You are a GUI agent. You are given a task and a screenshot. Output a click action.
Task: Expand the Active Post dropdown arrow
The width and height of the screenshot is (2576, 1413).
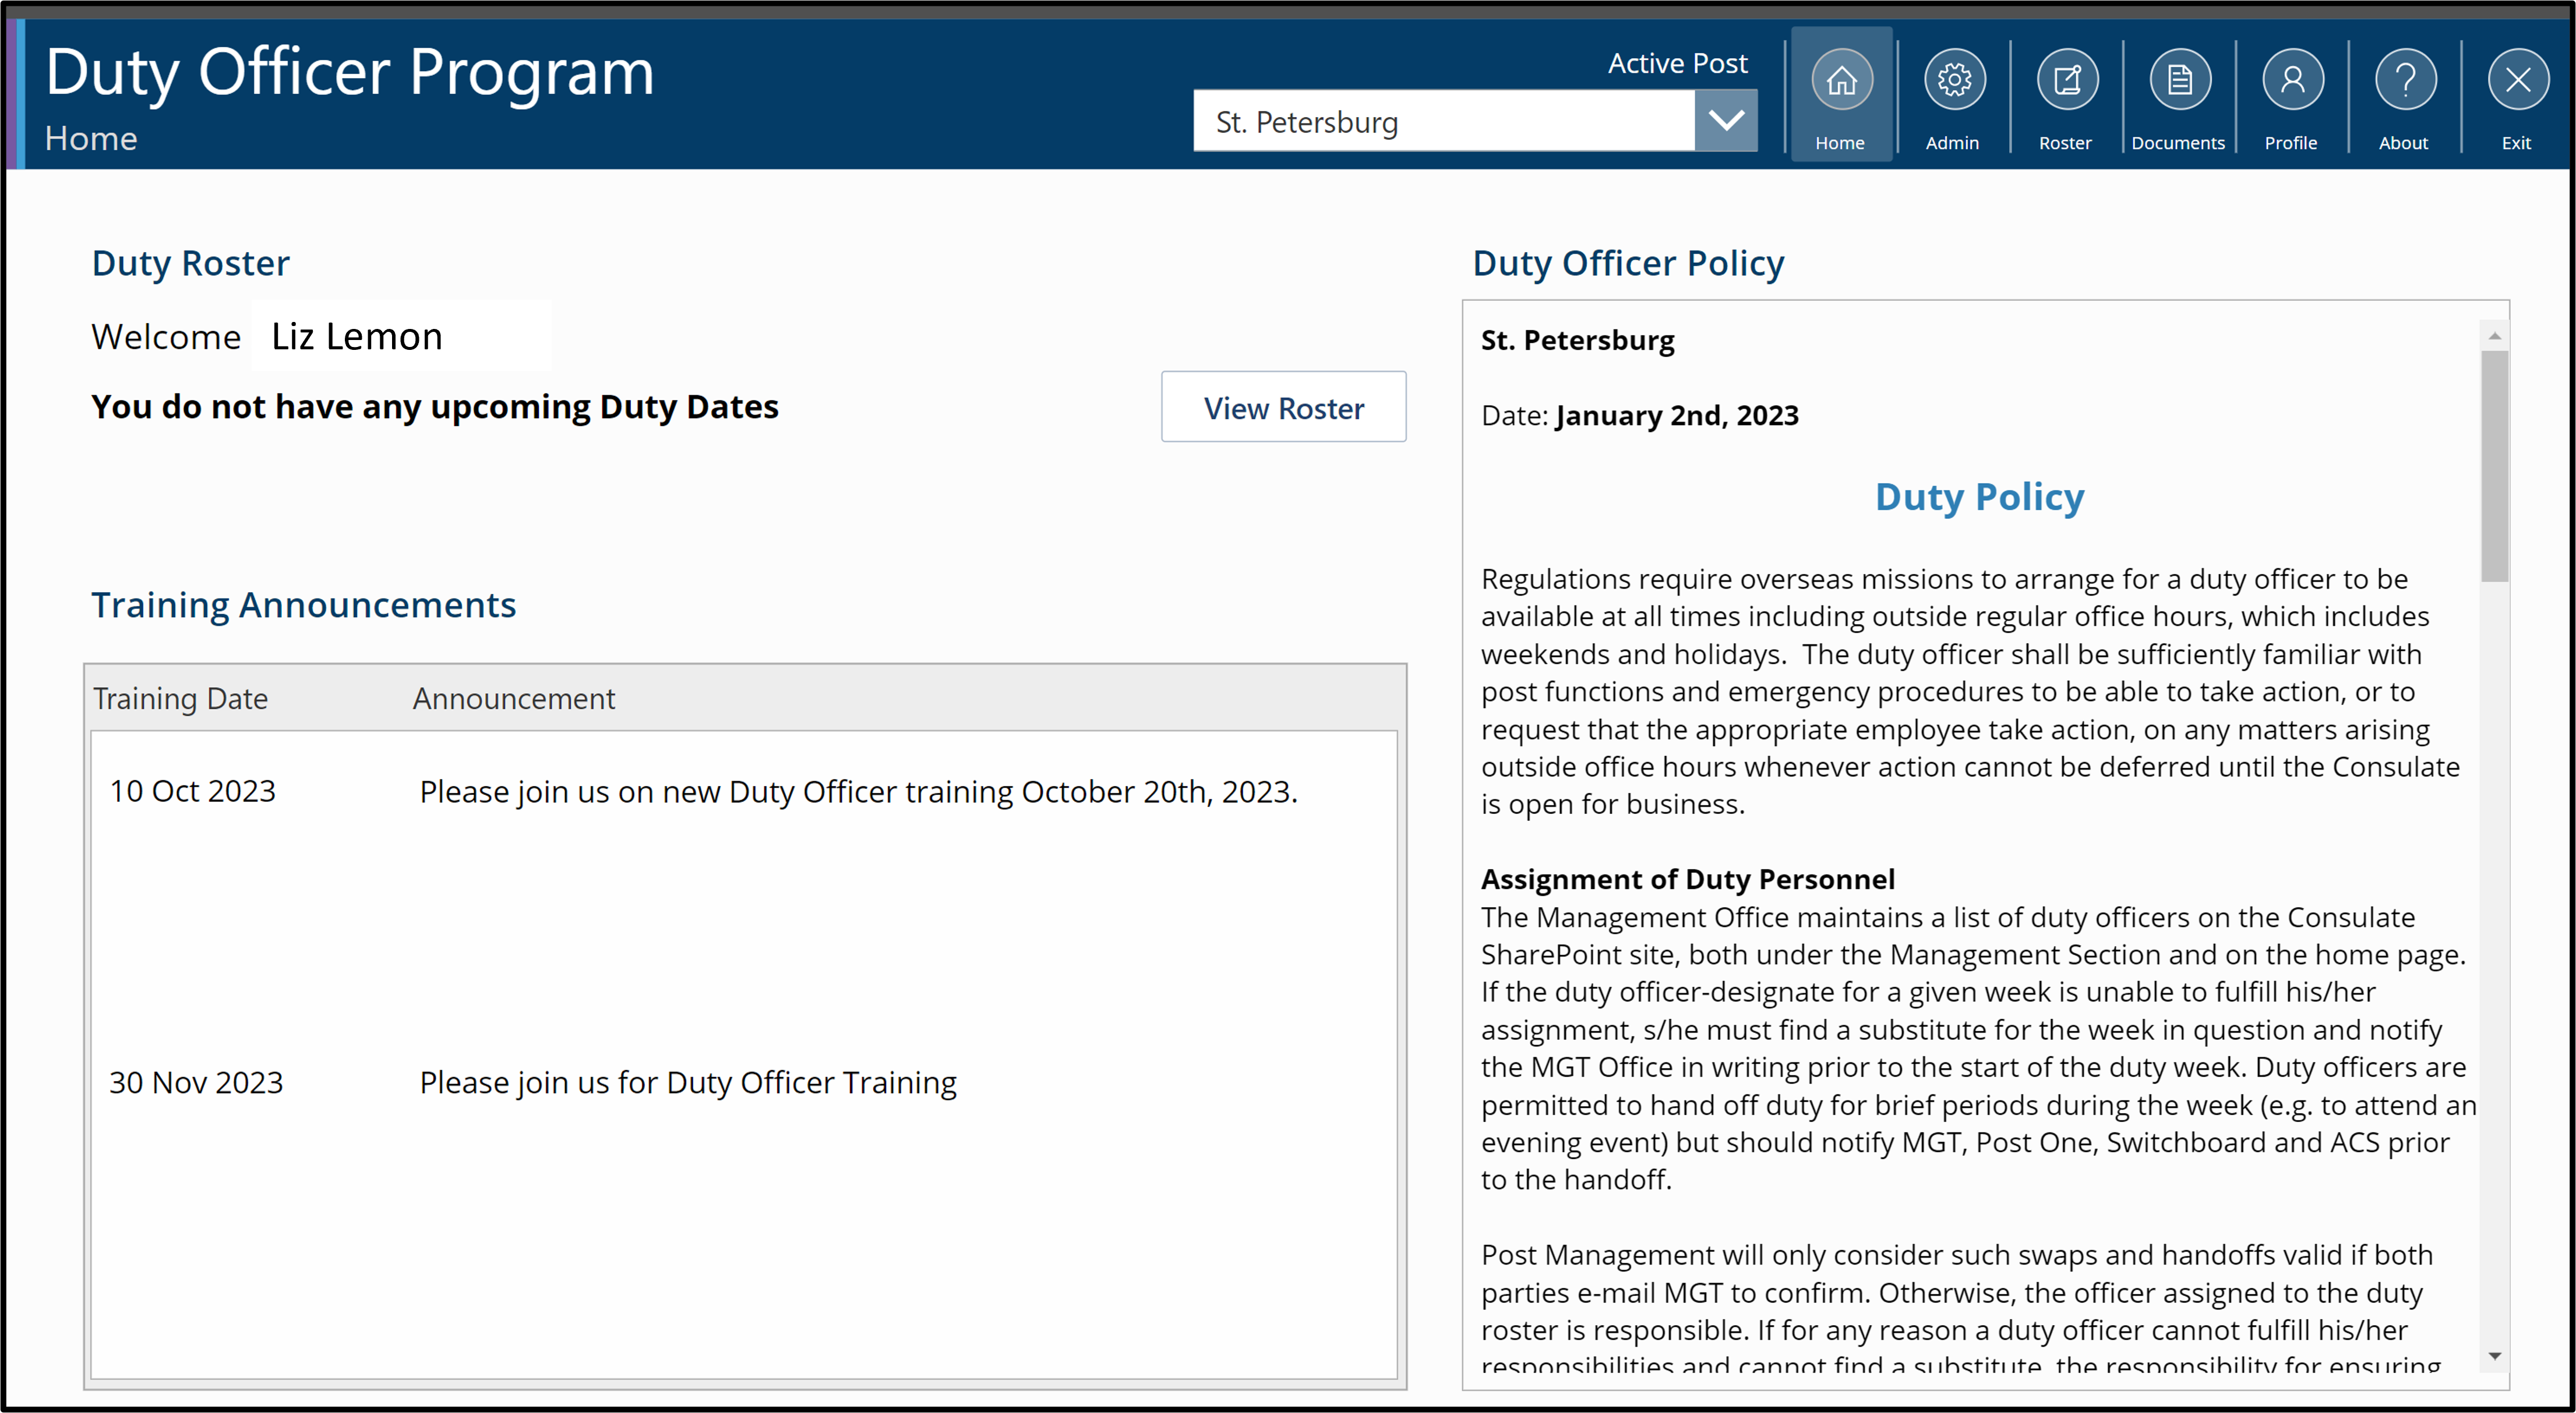pyautogui.click(x=1726, y=121)
